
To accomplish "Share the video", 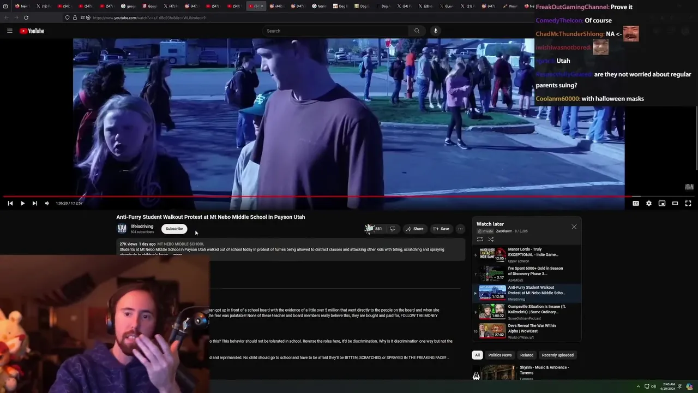I will click(x=414, y=229).
